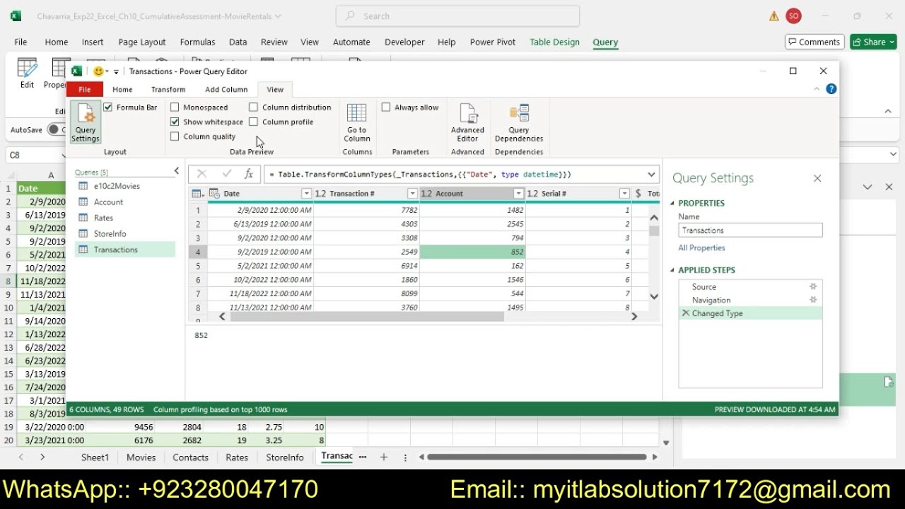Open Go to Column
This screenshot has height=509, width=905.
[357, 122]
